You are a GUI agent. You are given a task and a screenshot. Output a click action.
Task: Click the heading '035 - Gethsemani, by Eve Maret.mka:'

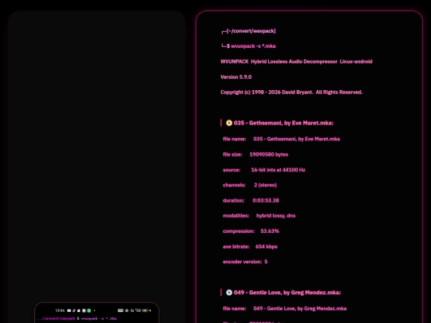(283, 123)
